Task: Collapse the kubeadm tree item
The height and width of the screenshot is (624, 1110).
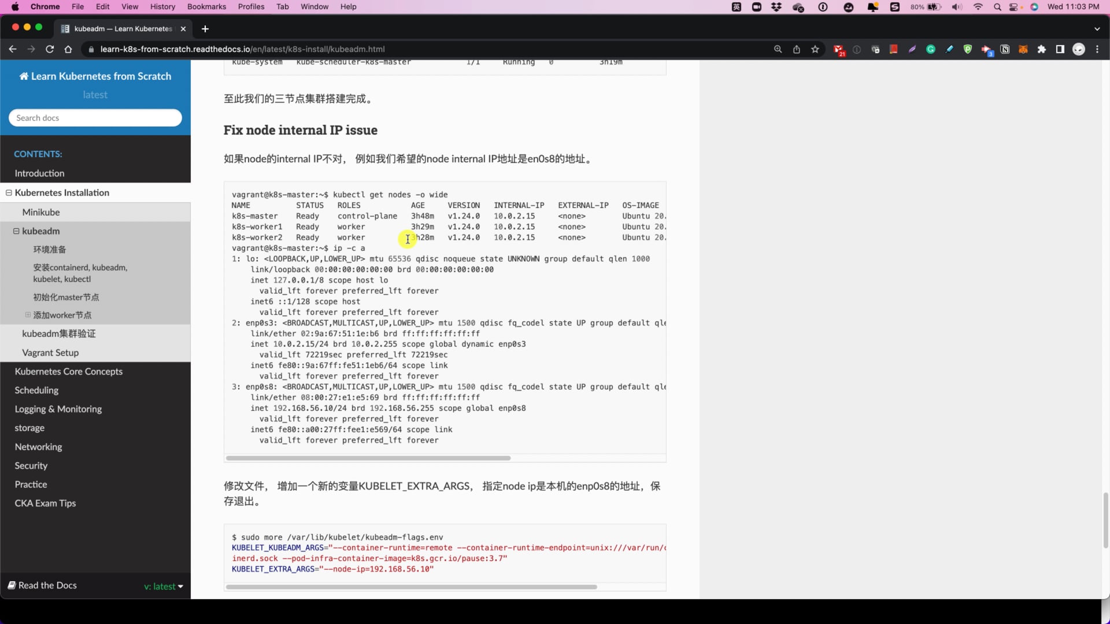Action: coord(16,231)
